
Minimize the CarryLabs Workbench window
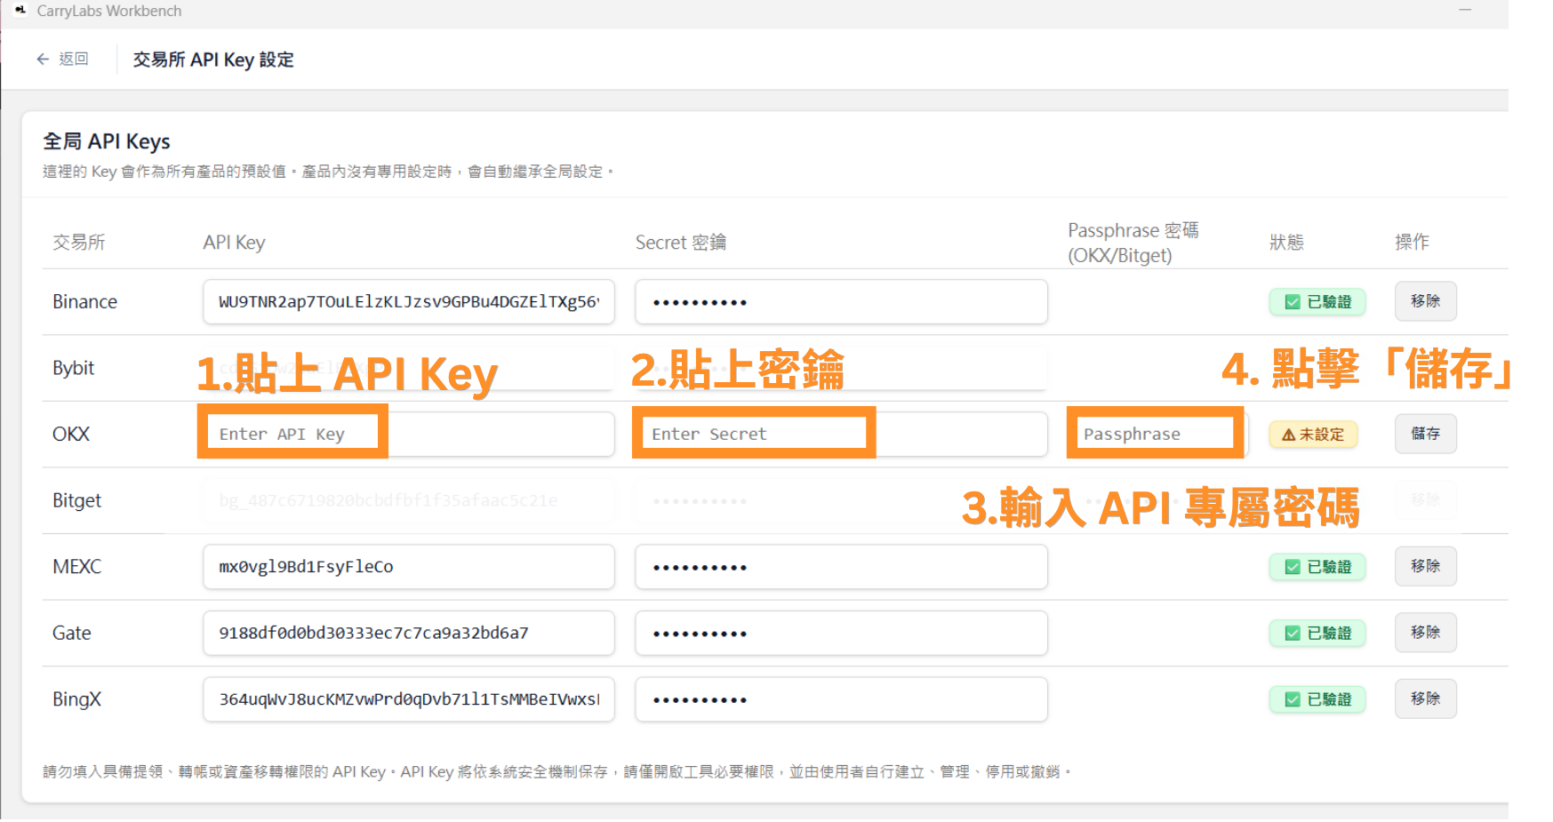[x=1465, y=11]
